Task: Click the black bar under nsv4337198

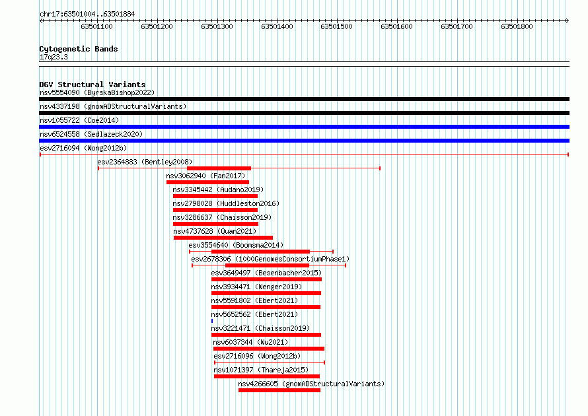Action: 304,113
